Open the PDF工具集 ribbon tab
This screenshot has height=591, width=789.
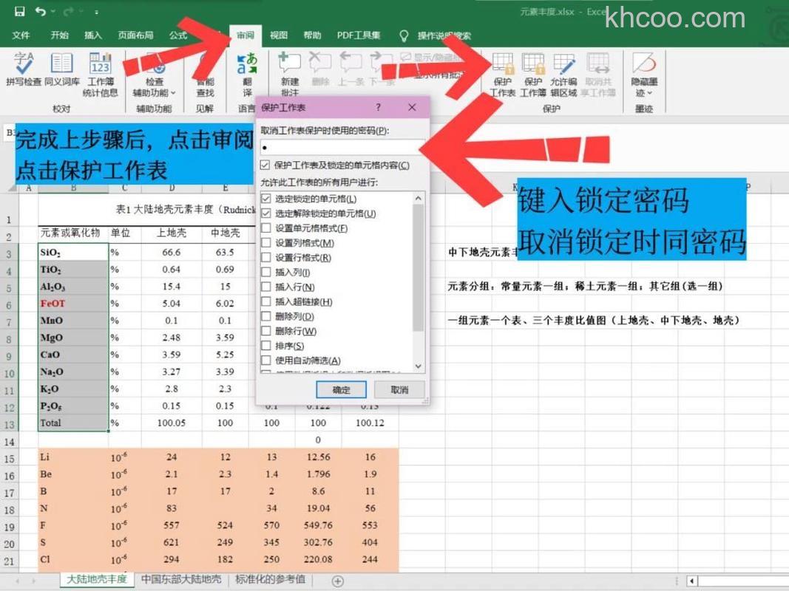[360, 35]
